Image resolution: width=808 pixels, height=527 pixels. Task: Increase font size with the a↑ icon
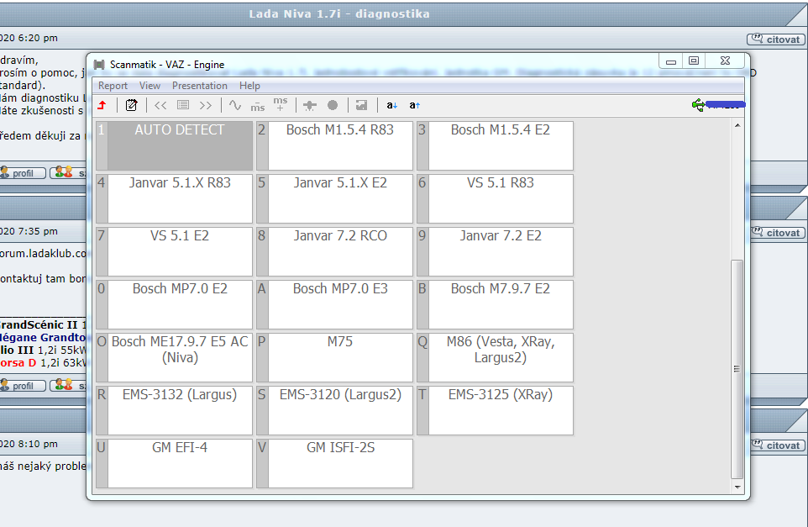[414, 105]
